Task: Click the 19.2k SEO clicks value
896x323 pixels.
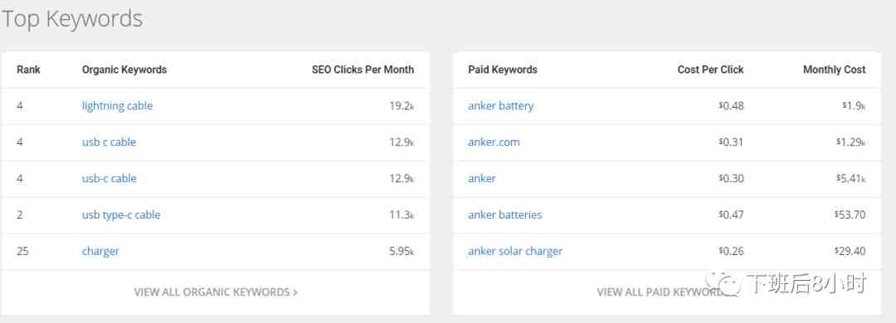Action: click(402, 106)
